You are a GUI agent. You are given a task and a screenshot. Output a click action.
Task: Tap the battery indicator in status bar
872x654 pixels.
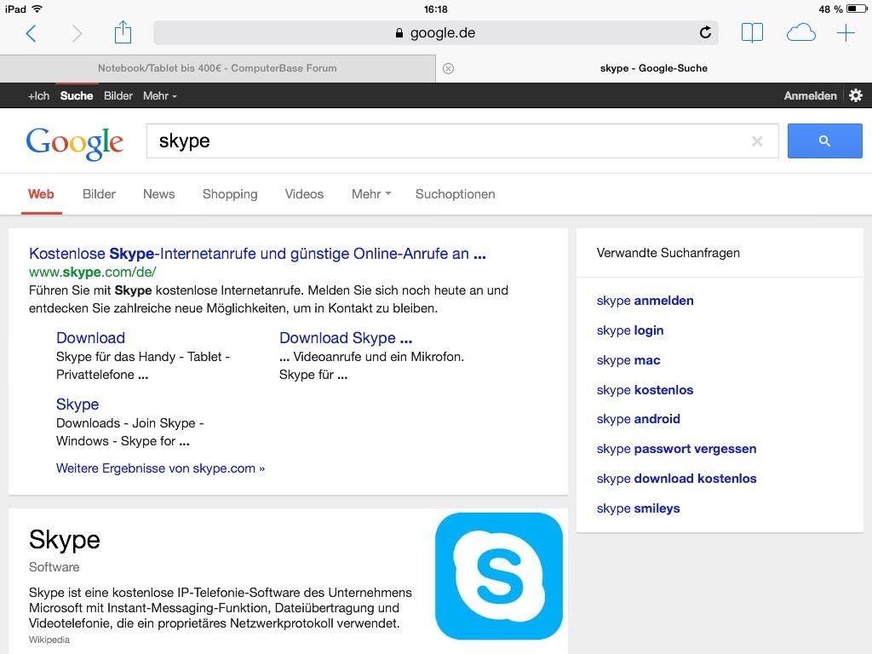point(856,9)
